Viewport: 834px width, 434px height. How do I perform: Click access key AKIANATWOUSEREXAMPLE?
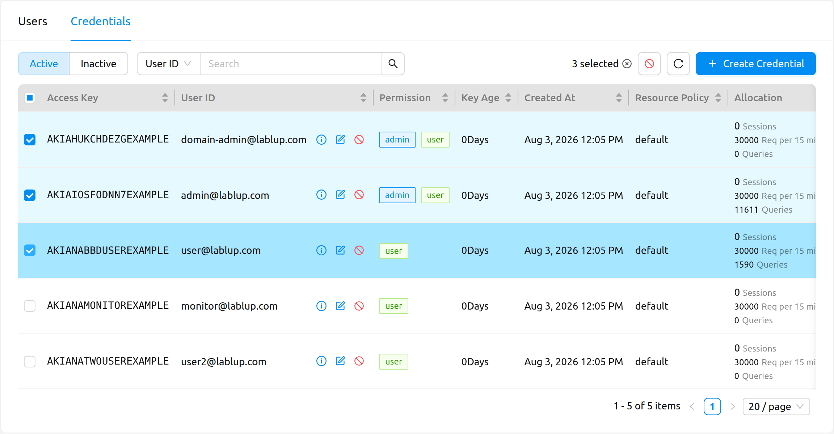[108, 361]
